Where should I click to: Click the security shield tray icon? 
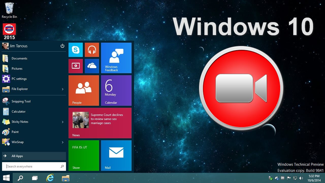point(271,178)
